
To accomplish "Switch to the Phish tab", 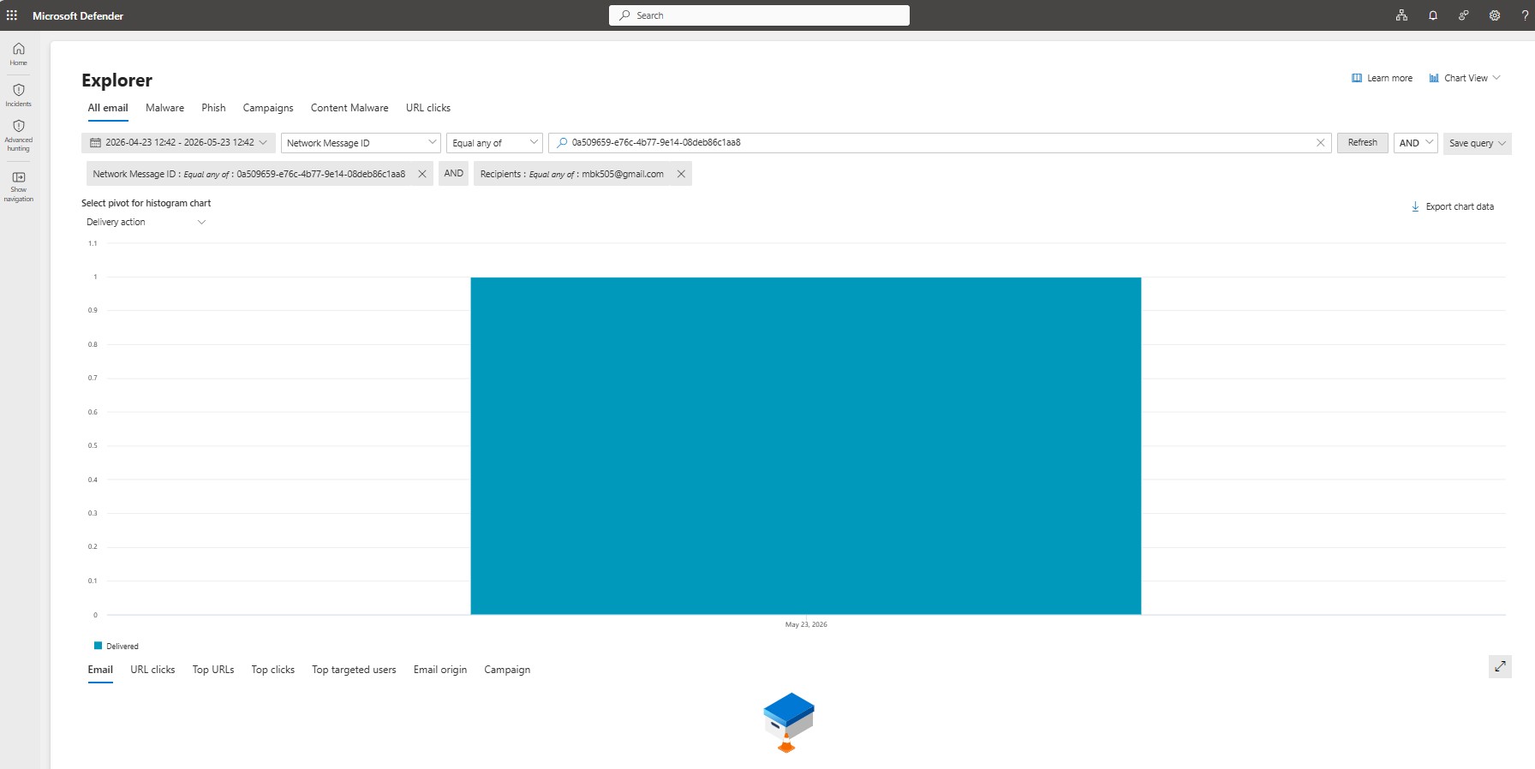I will 213,108.
